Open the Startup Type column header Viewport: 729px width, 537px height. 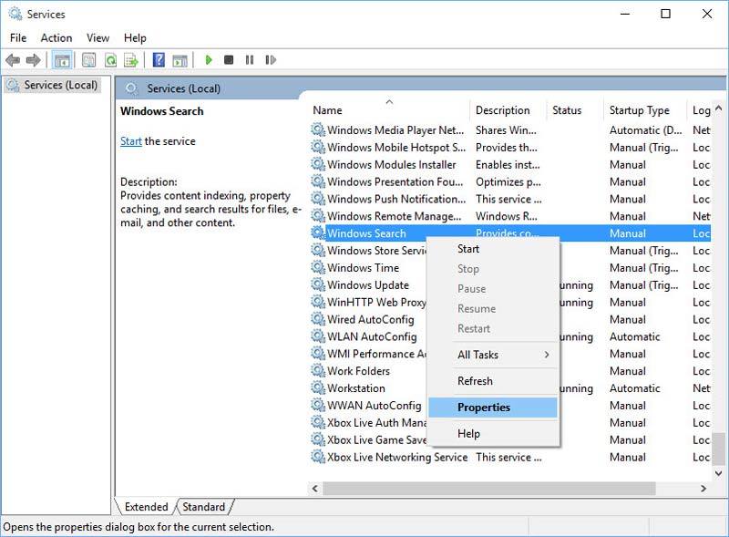pos(641,109)
